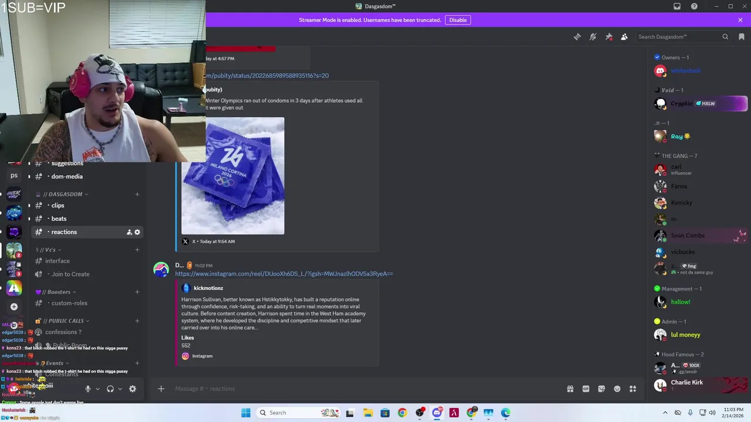Open the ps server icon
Viewport: 751px width, 422px height.
pyautogui.click(x=14, y=175)
